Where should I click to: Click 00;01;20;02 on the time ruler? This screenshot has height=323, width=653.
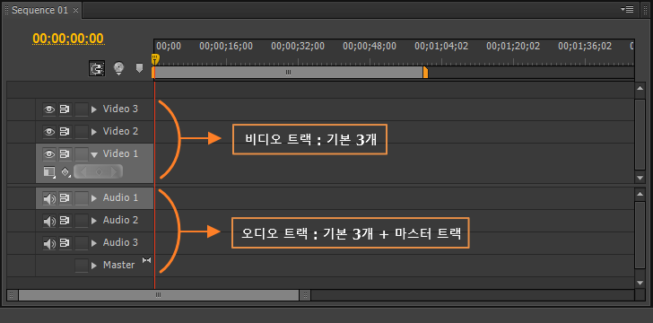(x=513, y=47)
